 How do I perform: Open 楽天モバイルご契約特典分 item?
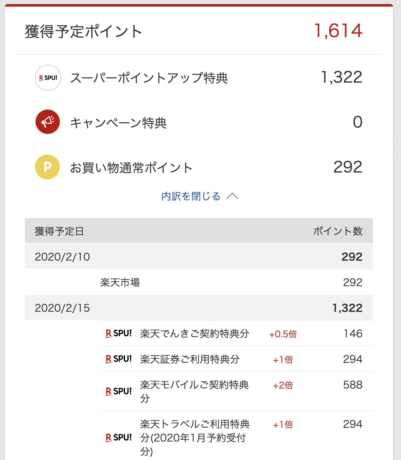click(x=195, y=391)
